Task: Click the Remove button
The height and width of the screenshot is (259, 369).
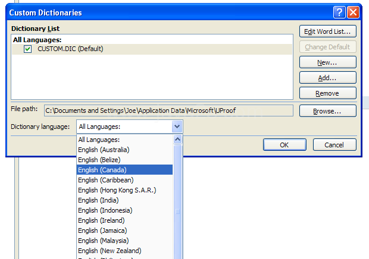Action: coord(327,93)
